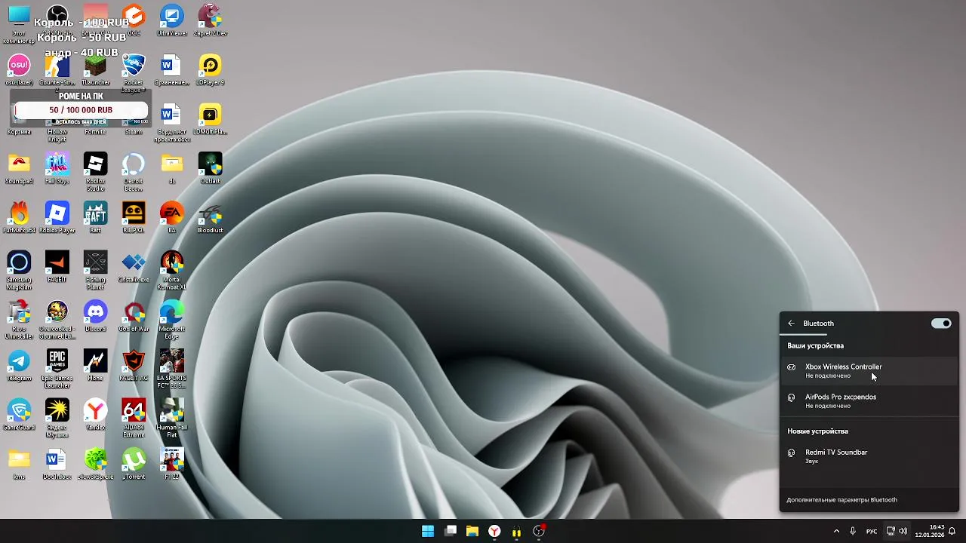The image size is (966, 543).
Task: Launch Human Fall Flat shortcut
Action: pyautogui.click(x=171, y=417)
